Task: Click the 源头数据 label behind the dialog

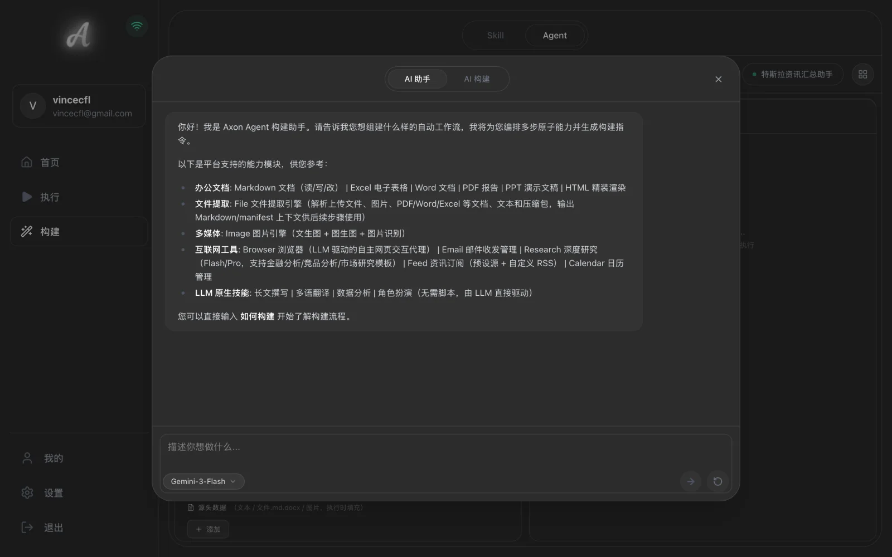Action: (x=212, y=507)
